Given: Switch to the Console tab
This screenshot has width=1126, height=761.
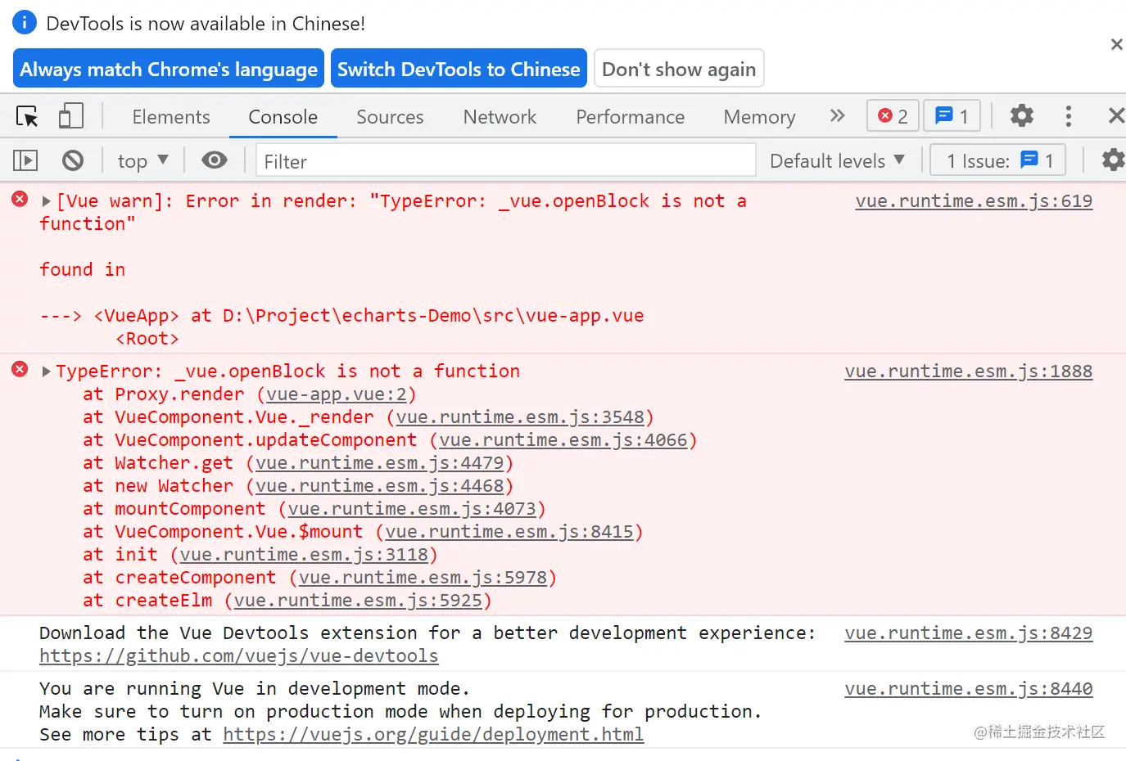Looking at the screenshot, I should tap(283, 117).
